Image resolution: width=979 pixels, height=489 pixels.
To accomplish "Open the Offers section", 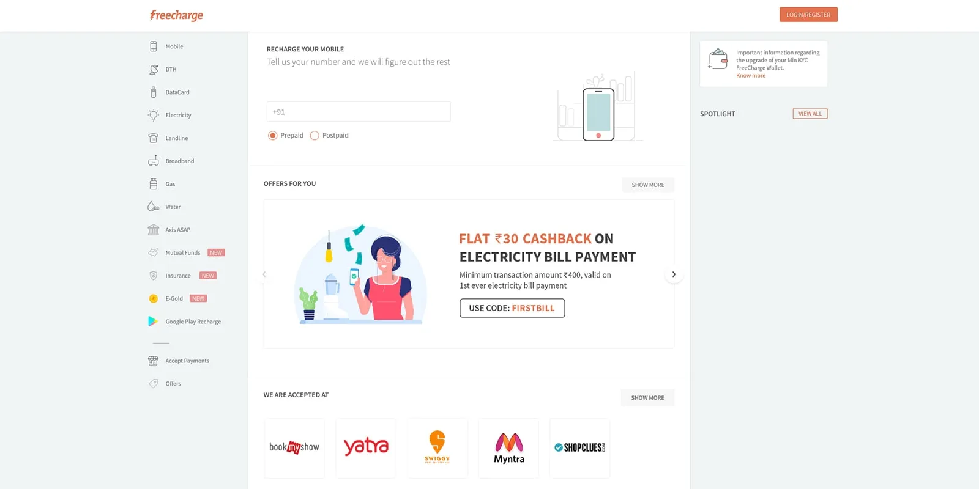I will click(x=173, y=383).
